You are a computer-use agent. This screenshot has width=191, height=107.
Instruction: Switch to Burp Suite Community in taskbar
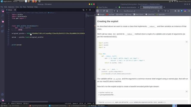58,106
